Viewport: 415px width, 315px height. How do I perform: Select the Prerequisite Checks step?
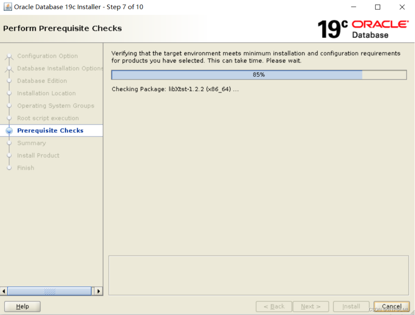[50, 130]
